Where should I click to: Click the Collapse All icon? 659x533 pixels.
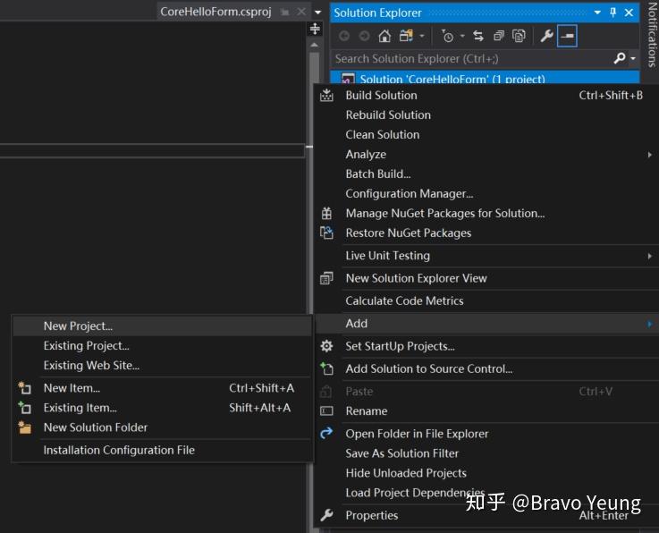(498, 36)
